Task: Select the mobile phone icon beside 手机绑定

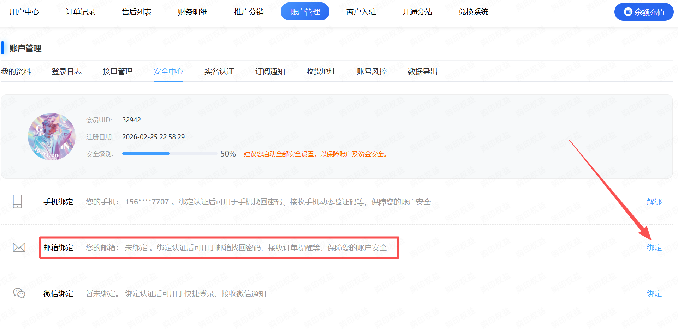Action: [x=18, y=202]
